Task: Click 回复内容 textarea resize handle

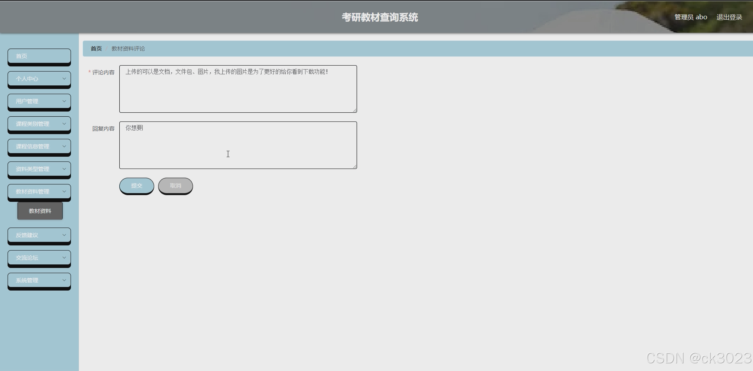Action: point(355,167)
